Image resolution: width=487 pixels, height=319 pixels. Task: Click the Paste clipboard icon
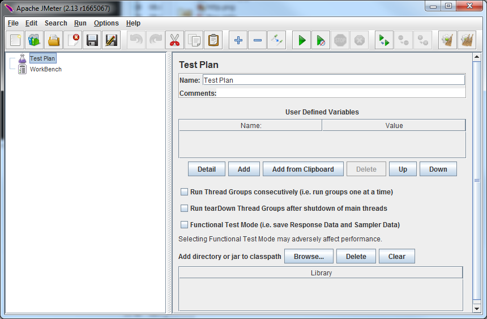pos(213,40)
